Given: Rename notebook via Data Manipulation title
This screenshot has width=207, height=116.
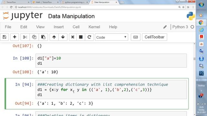Looking at the screenshot, I should [71, 16].
